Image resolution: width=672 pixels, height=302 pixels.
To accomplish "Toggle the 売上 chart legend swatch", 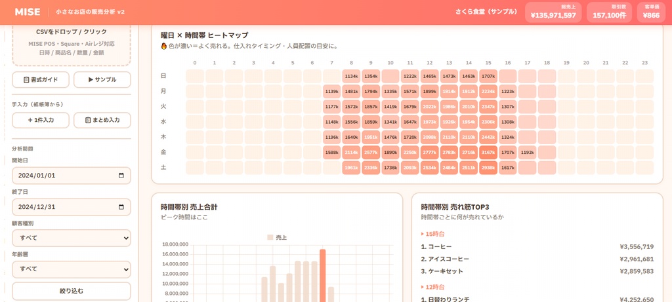I will 270,237.
